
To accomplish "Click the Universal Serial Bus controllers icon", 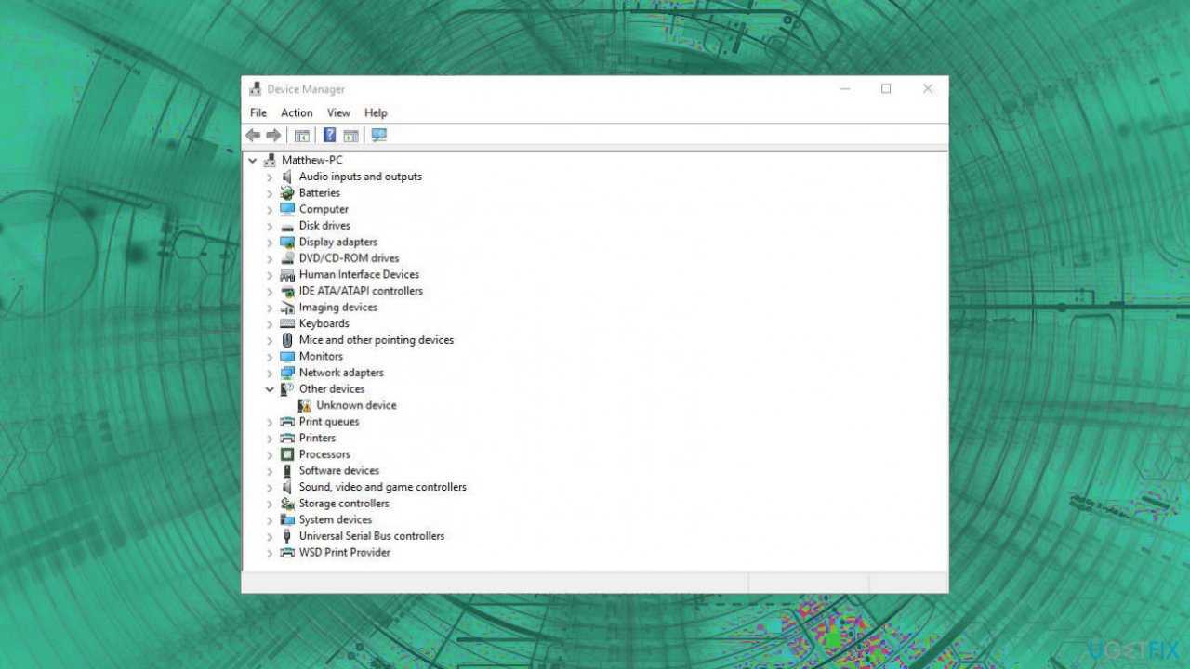I will coord(287,536).
